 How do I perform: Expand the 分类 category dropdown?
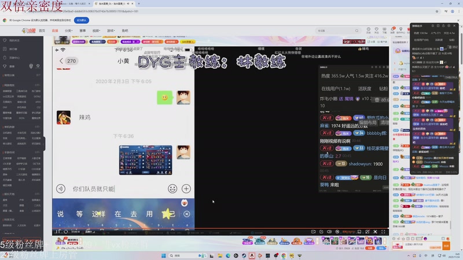click(x=68, y=31)
